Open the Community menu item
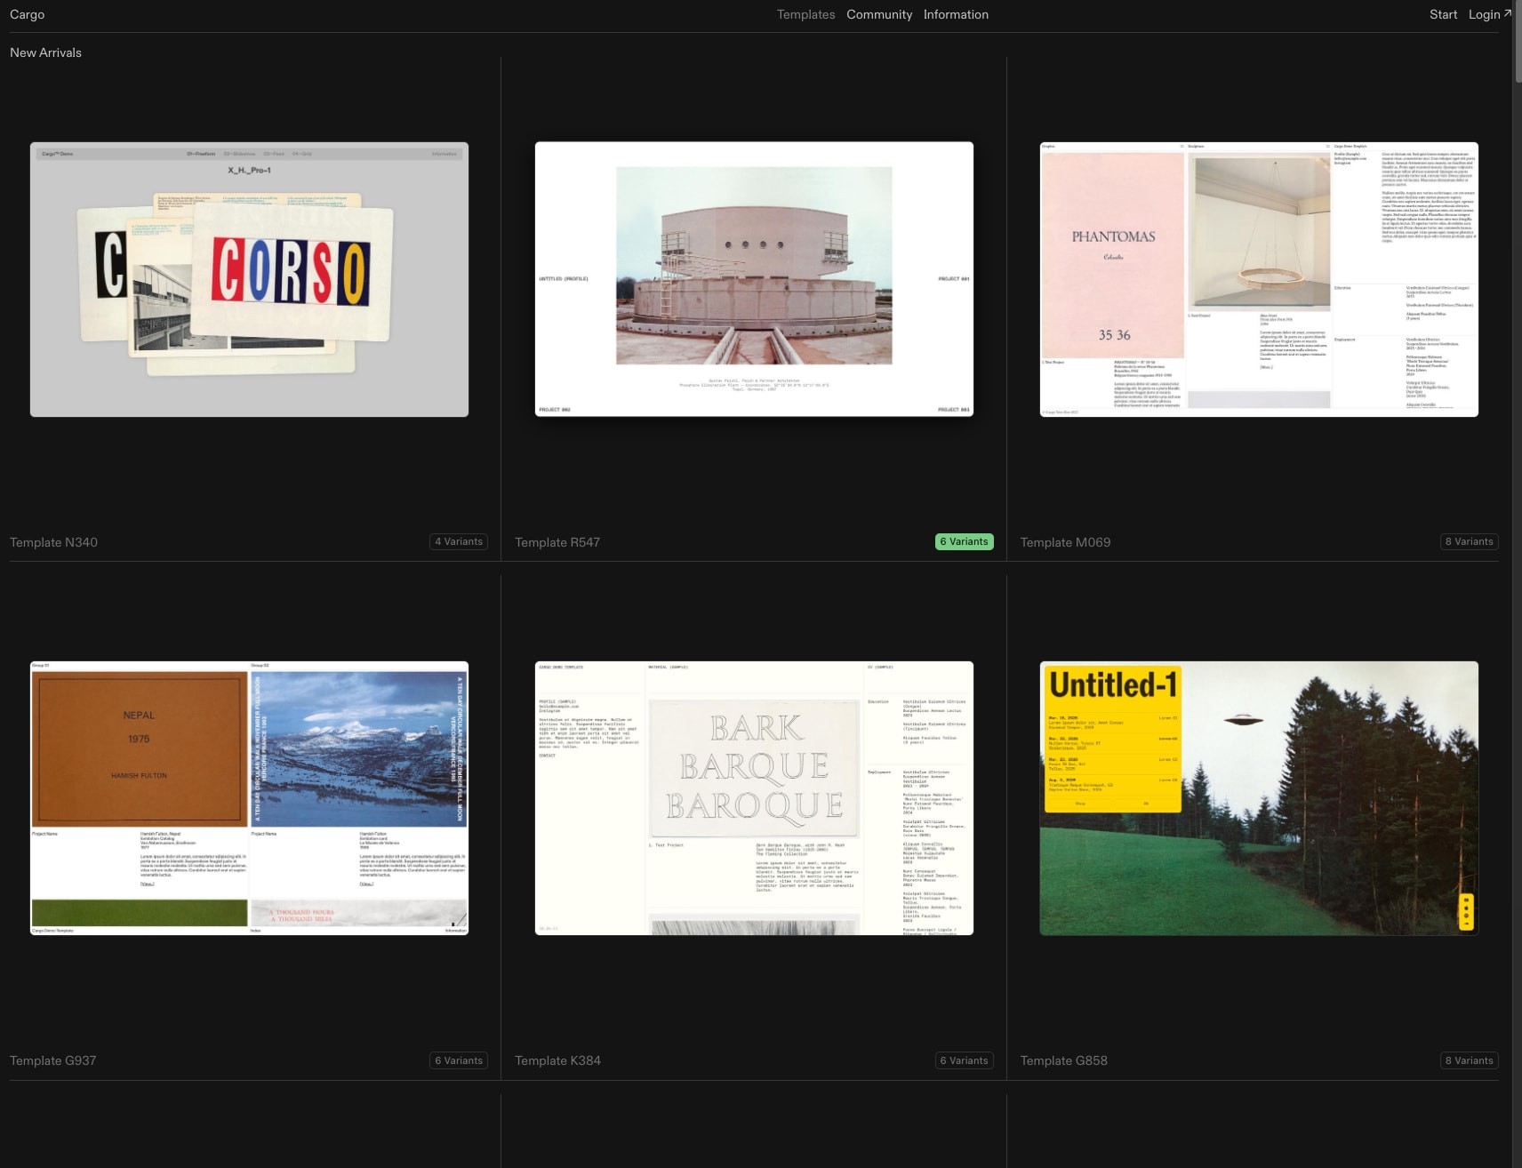The image size is (1522, 1168). pyautogui.click(x=879, y=14)
